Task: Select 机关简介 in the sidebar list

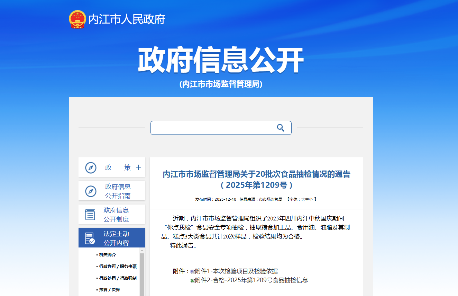Action: [x=107, y=255]
